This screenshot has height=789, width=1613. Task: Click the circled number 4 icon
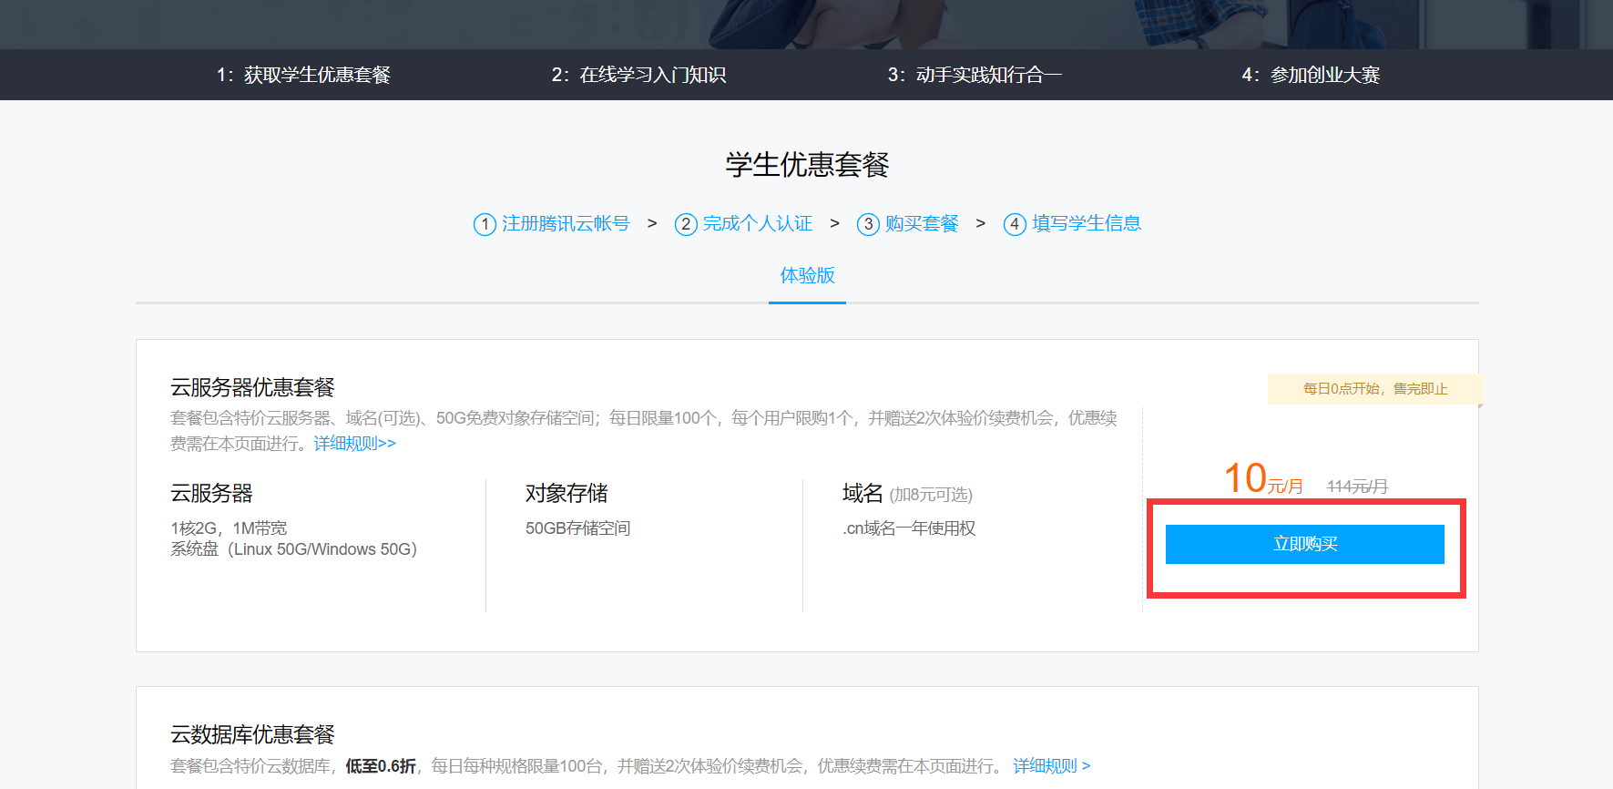click(x=1015, y=224)
